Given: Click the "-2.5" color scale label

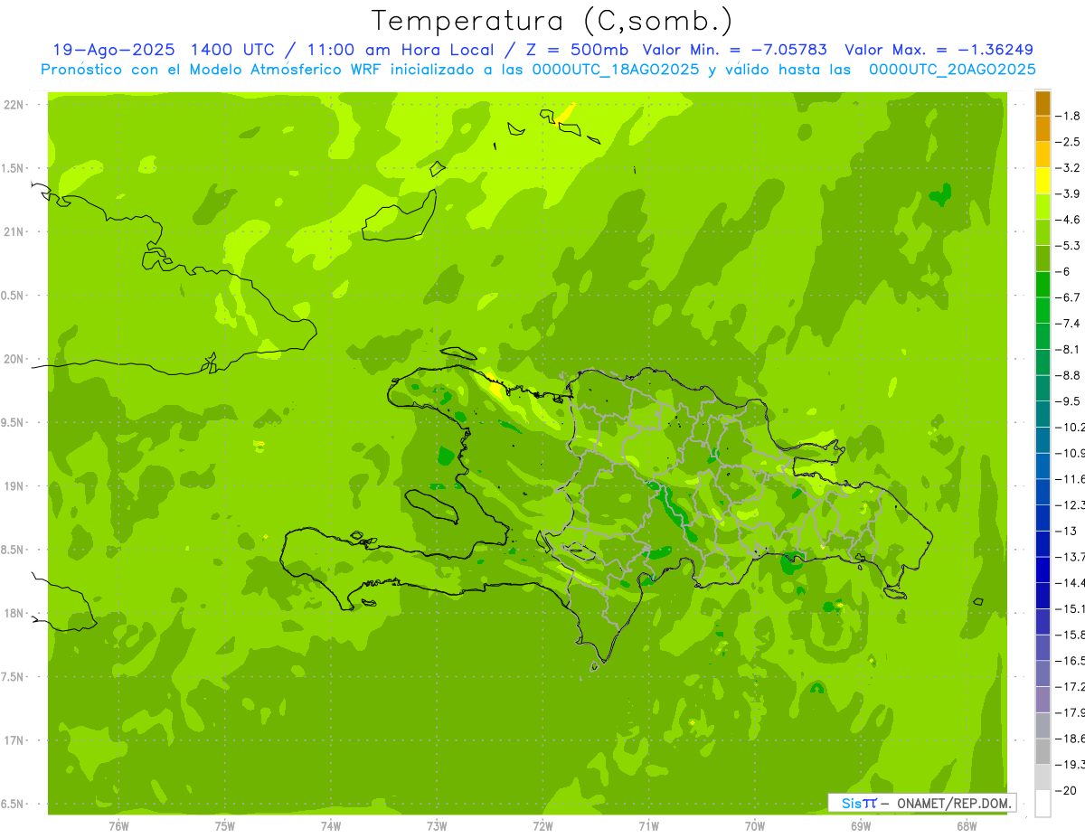Looking at the screenshot, I should pyautogui.click(x=1068, y=142).
